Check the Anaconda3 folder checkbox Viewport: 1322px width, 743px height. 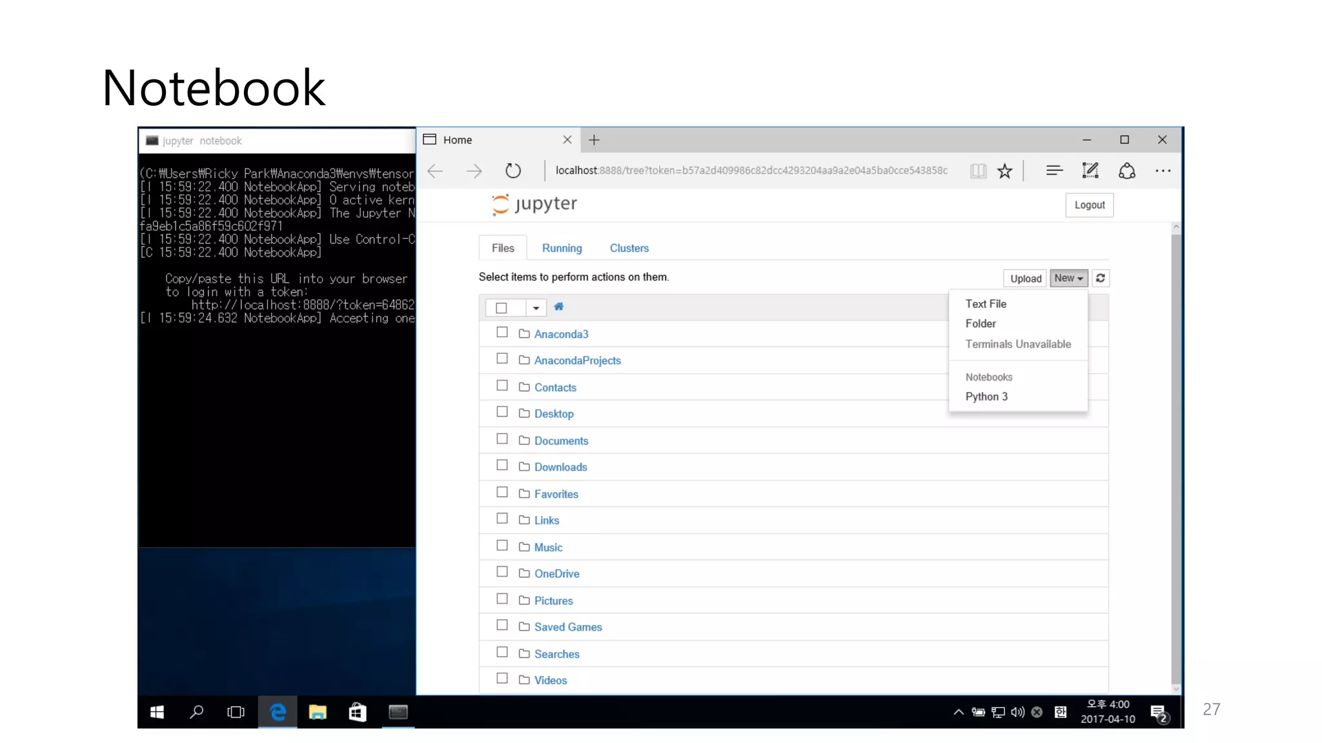pos(502,332)
